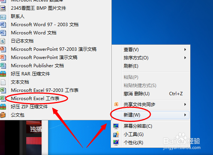Expand the 新建(W) submenu arrow
Screen dimensions: 213x155
[x=185, y=115]
